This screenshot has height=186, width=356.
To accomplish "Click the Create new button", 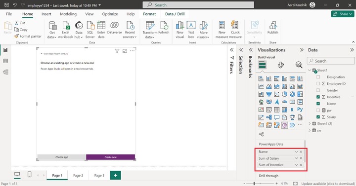I will point(111,157).
